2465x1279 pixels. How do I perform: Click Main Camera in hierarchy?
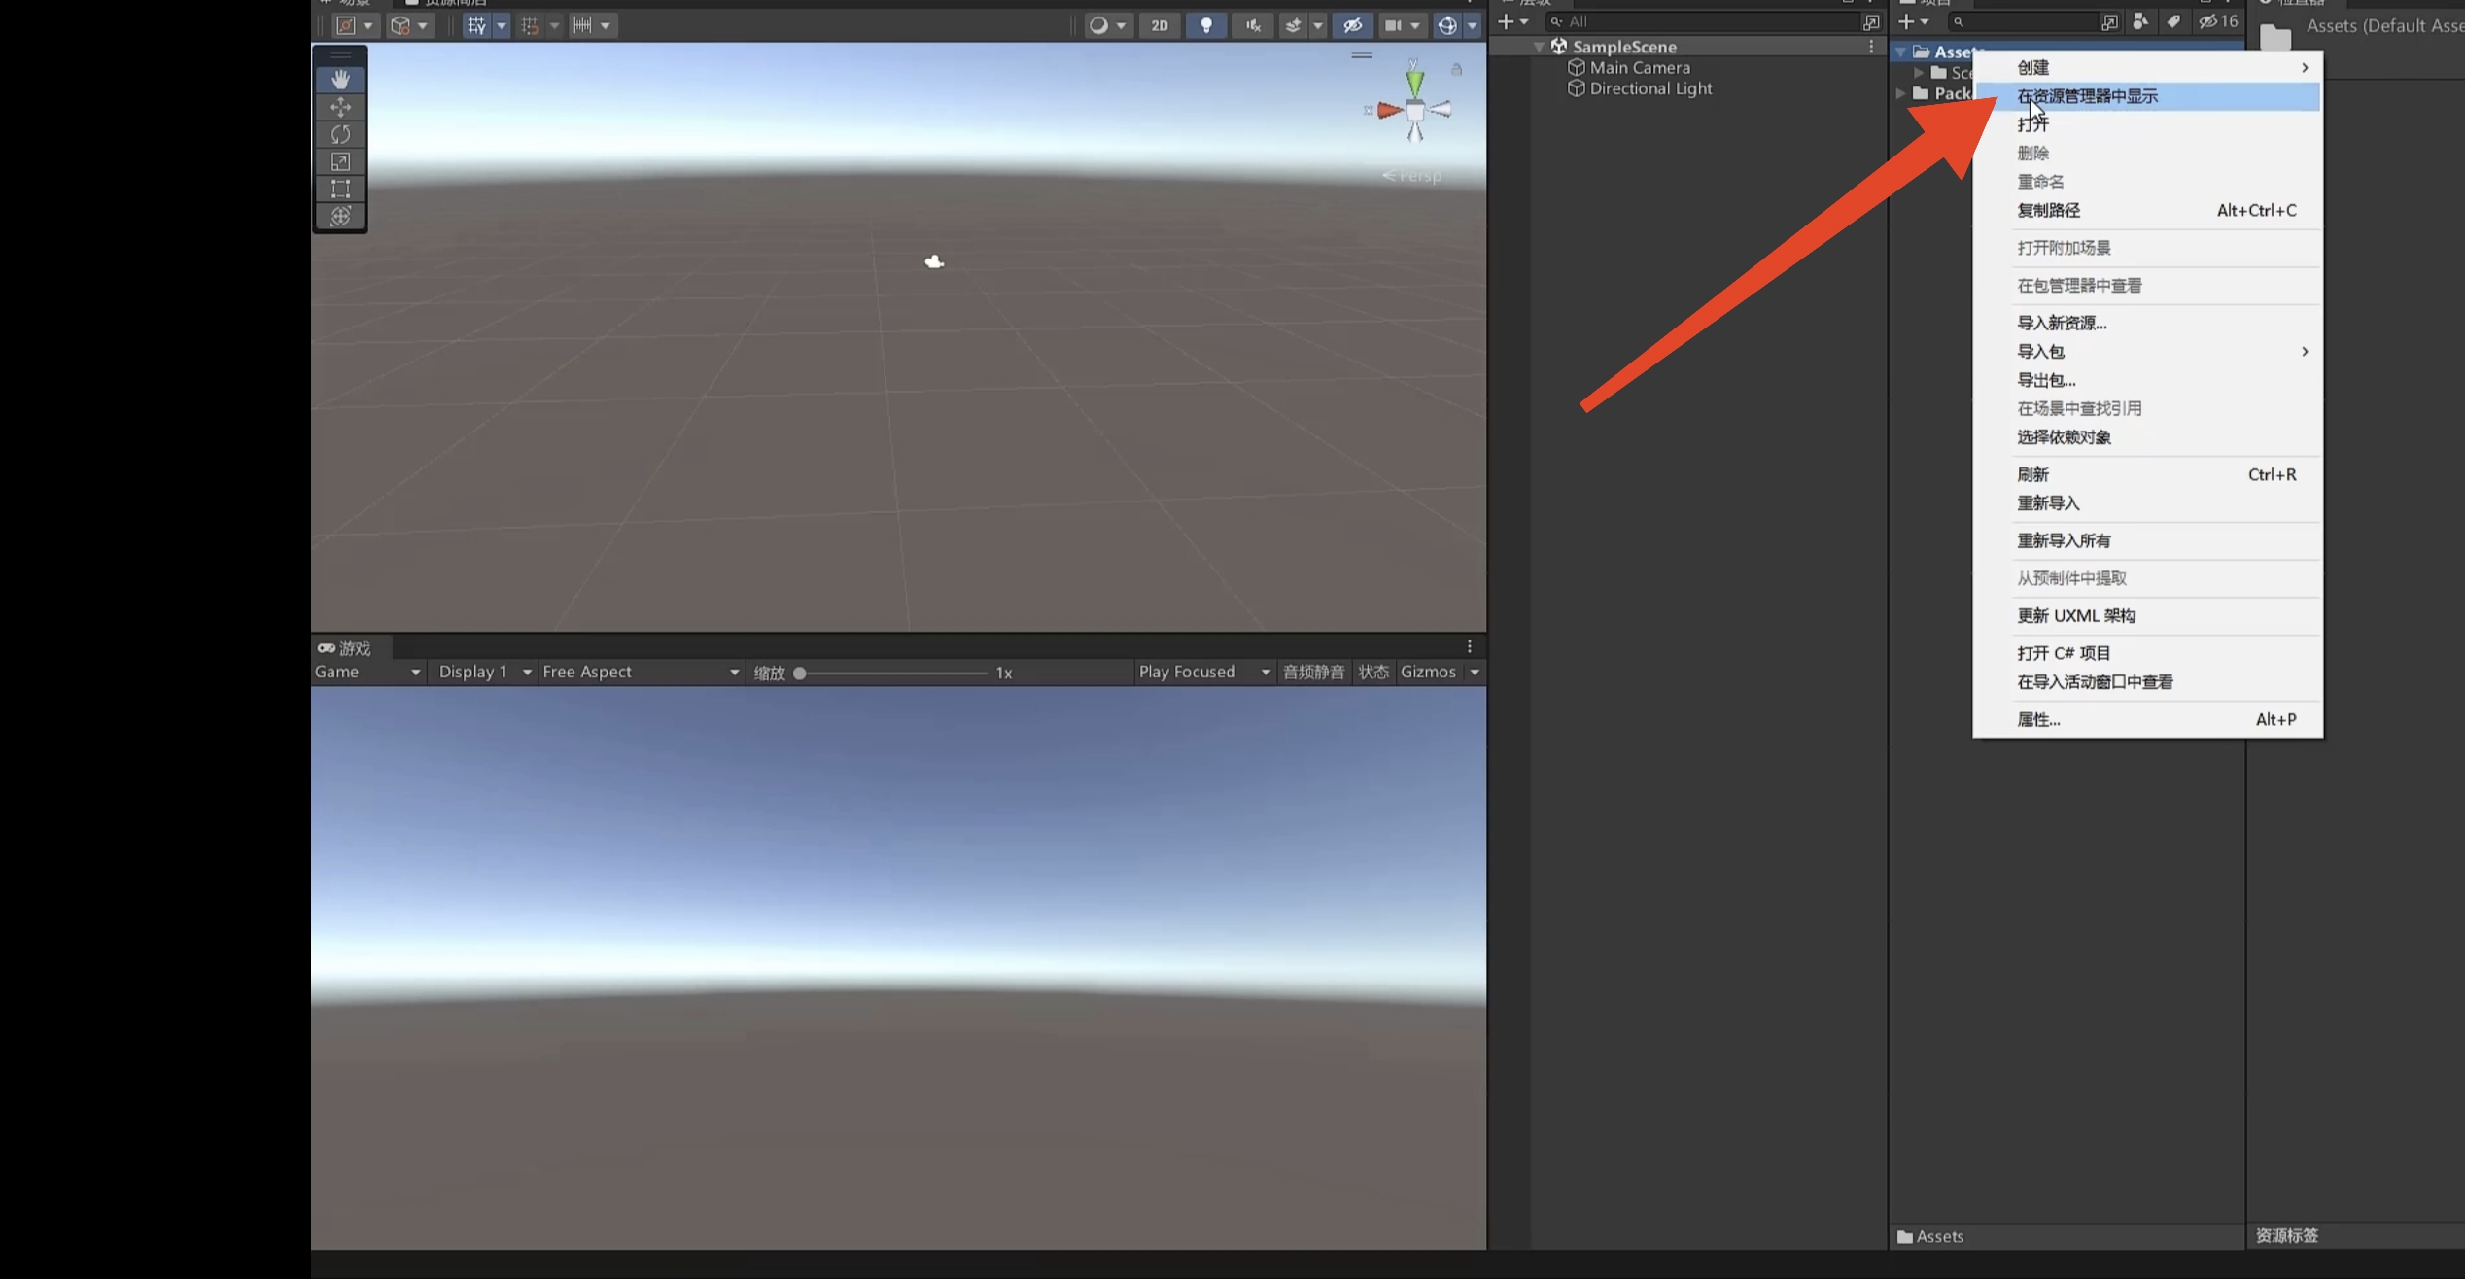pos(1637,67)
